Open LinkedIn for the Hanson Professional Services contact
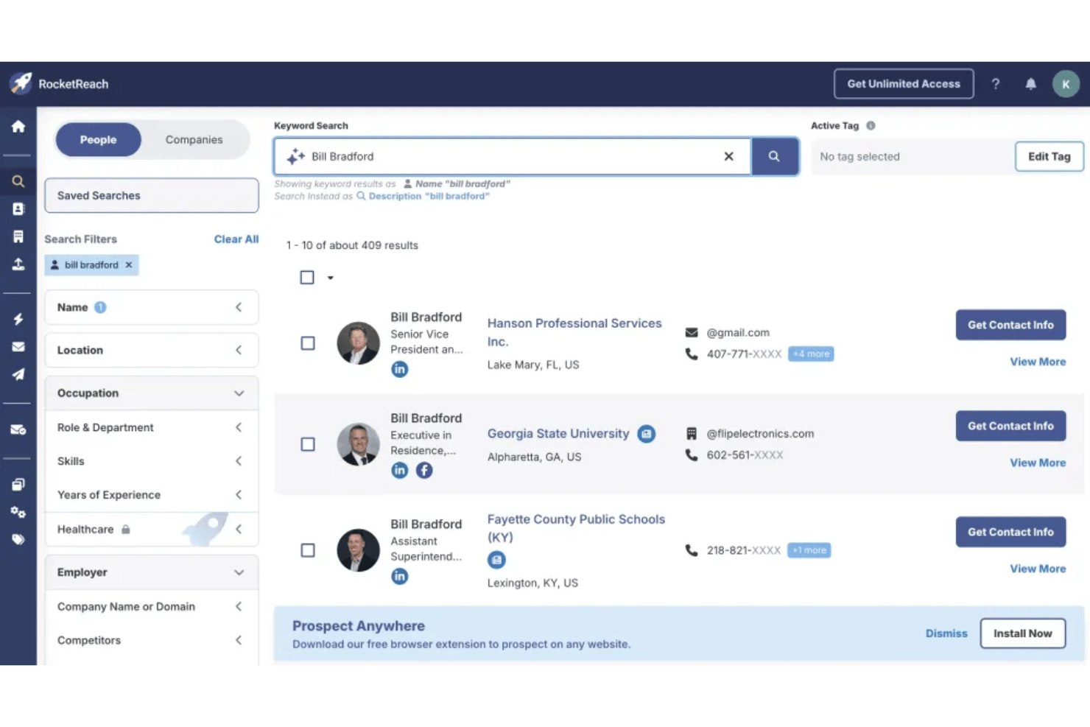The image size is (1090, 727). (x=399, y=369)
